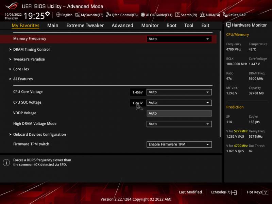Open the clock settings gear icon
Image resolution: width=272 pixels, height=204 pixels.
coord(48,14)
